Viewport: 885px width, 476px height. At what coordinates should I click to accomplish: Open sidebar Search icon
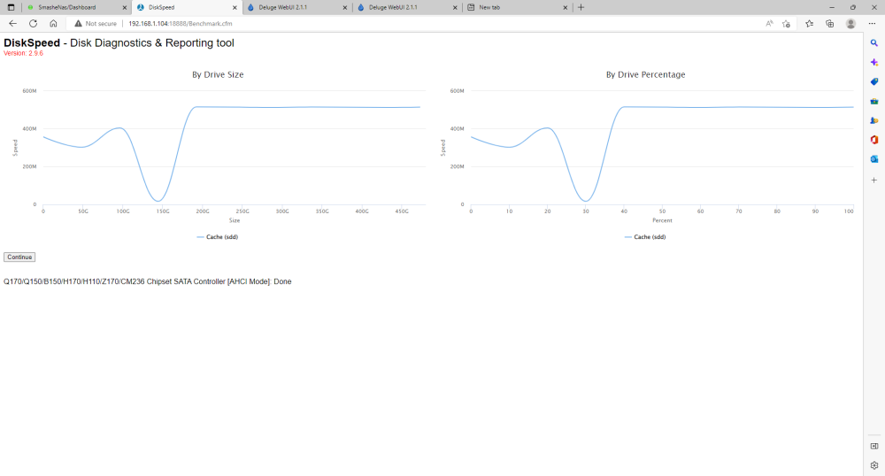pos(874,42)
